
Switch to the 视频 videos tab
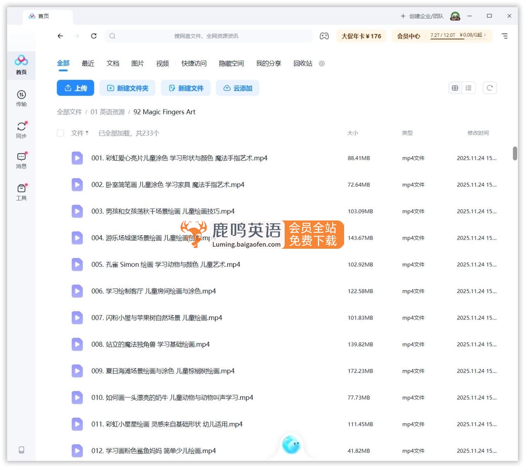[162, 64]
